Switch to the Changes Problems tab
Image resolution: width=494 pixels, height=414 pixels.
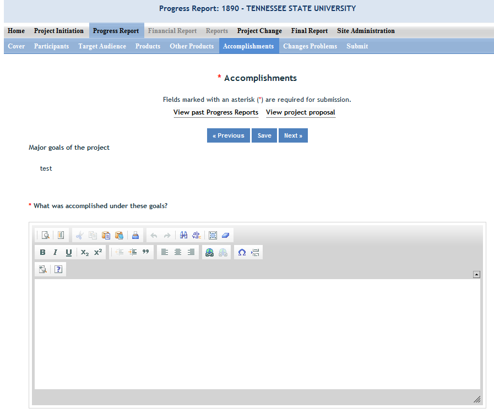coord(310,46)
